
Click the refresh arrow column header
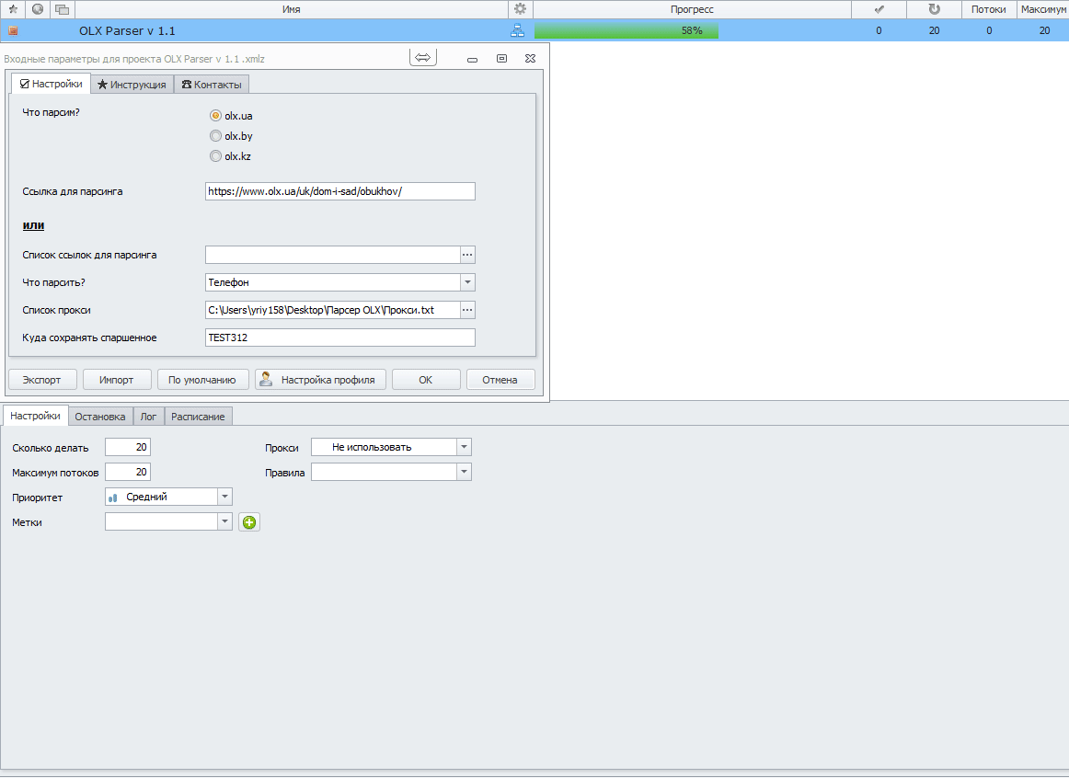(934, 9)
